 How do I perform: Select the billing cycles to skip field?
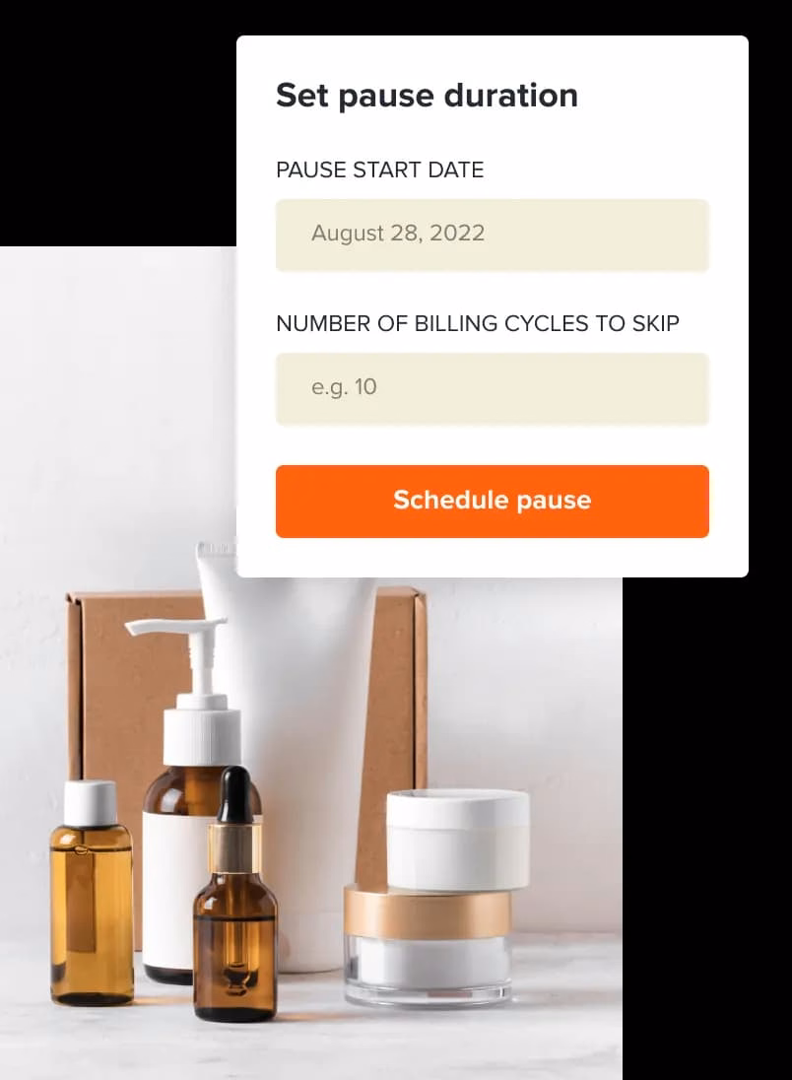492,388
